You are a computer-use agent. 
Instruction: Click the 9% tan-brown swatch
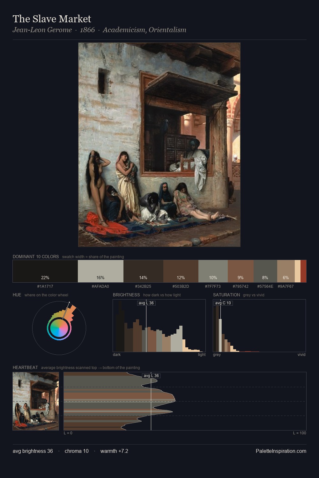click(x=241, y=271)
